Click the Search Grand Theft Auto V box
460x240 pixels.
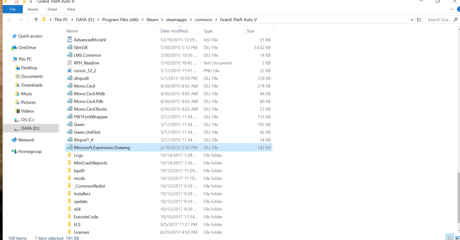click(439, 20)
